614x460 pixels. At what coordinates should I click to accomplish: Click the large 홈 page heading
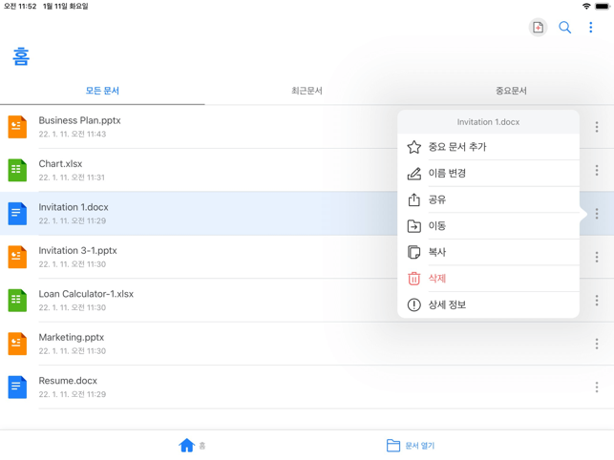click(21, 56)
